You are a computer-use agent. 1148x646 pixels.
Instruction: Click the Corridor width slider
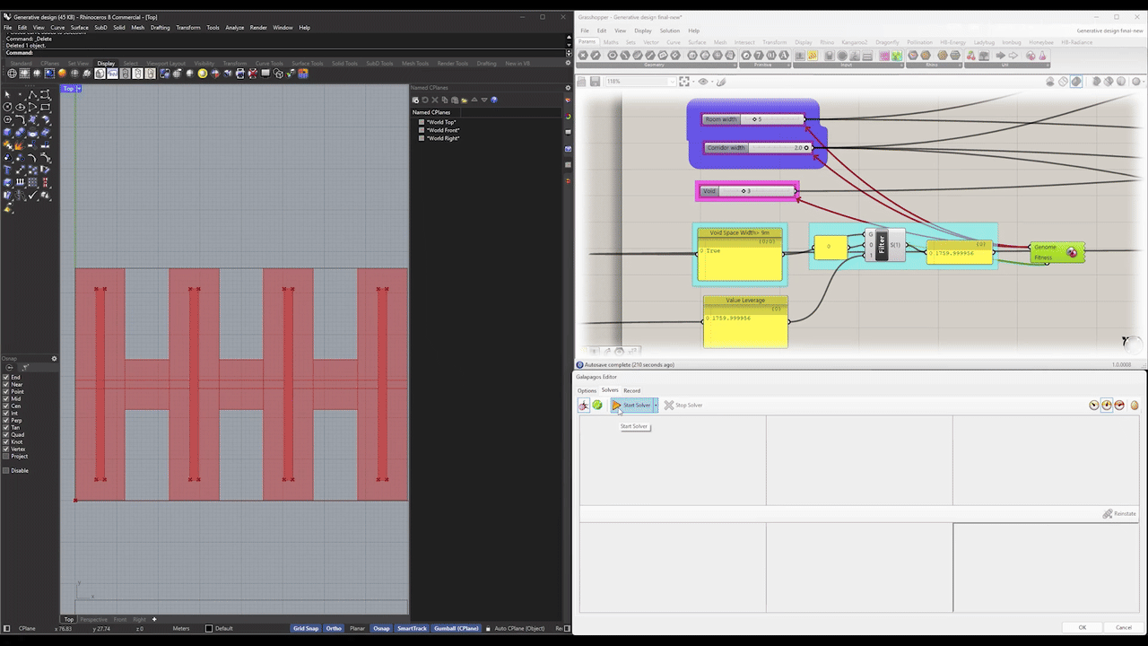757,148
